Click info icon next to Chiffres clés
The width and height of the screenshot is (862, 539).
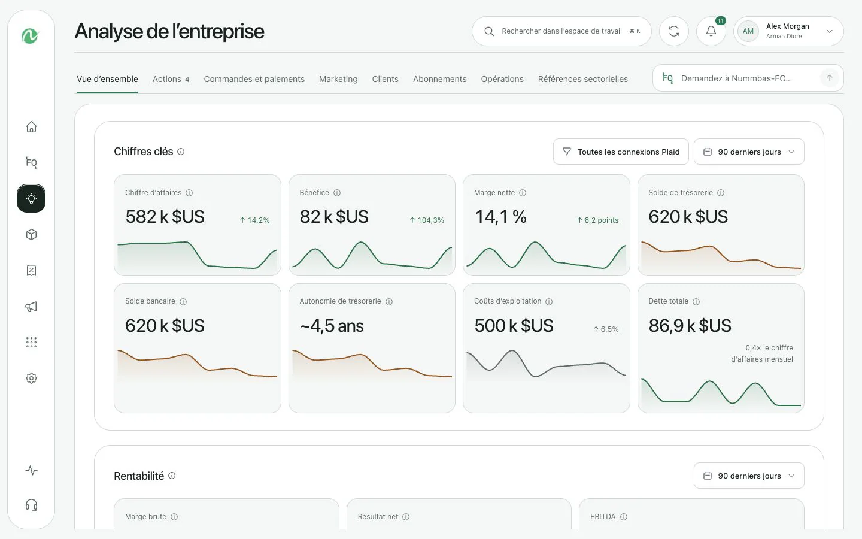pyautogui.click(x=181, y=152)
